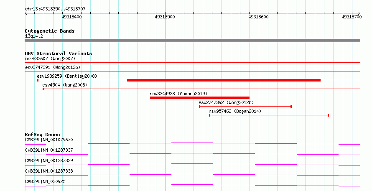Open variant nsv832607 (Wong2007) label
The image size is (372, 191).
pyautogui.click(x=50, y=59)
